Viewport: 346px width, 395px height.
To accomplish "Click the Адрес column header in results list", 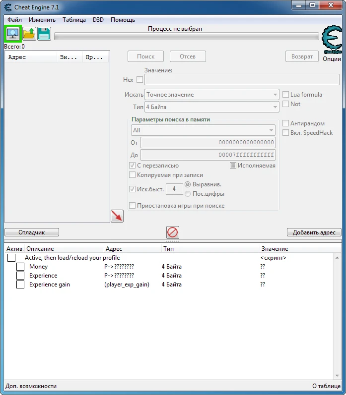I will click(x=31, y=57).
